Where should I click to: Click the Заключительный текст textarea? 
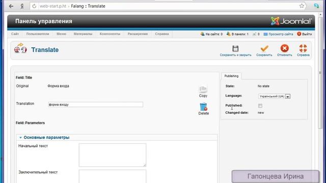(x=113, y=176)
